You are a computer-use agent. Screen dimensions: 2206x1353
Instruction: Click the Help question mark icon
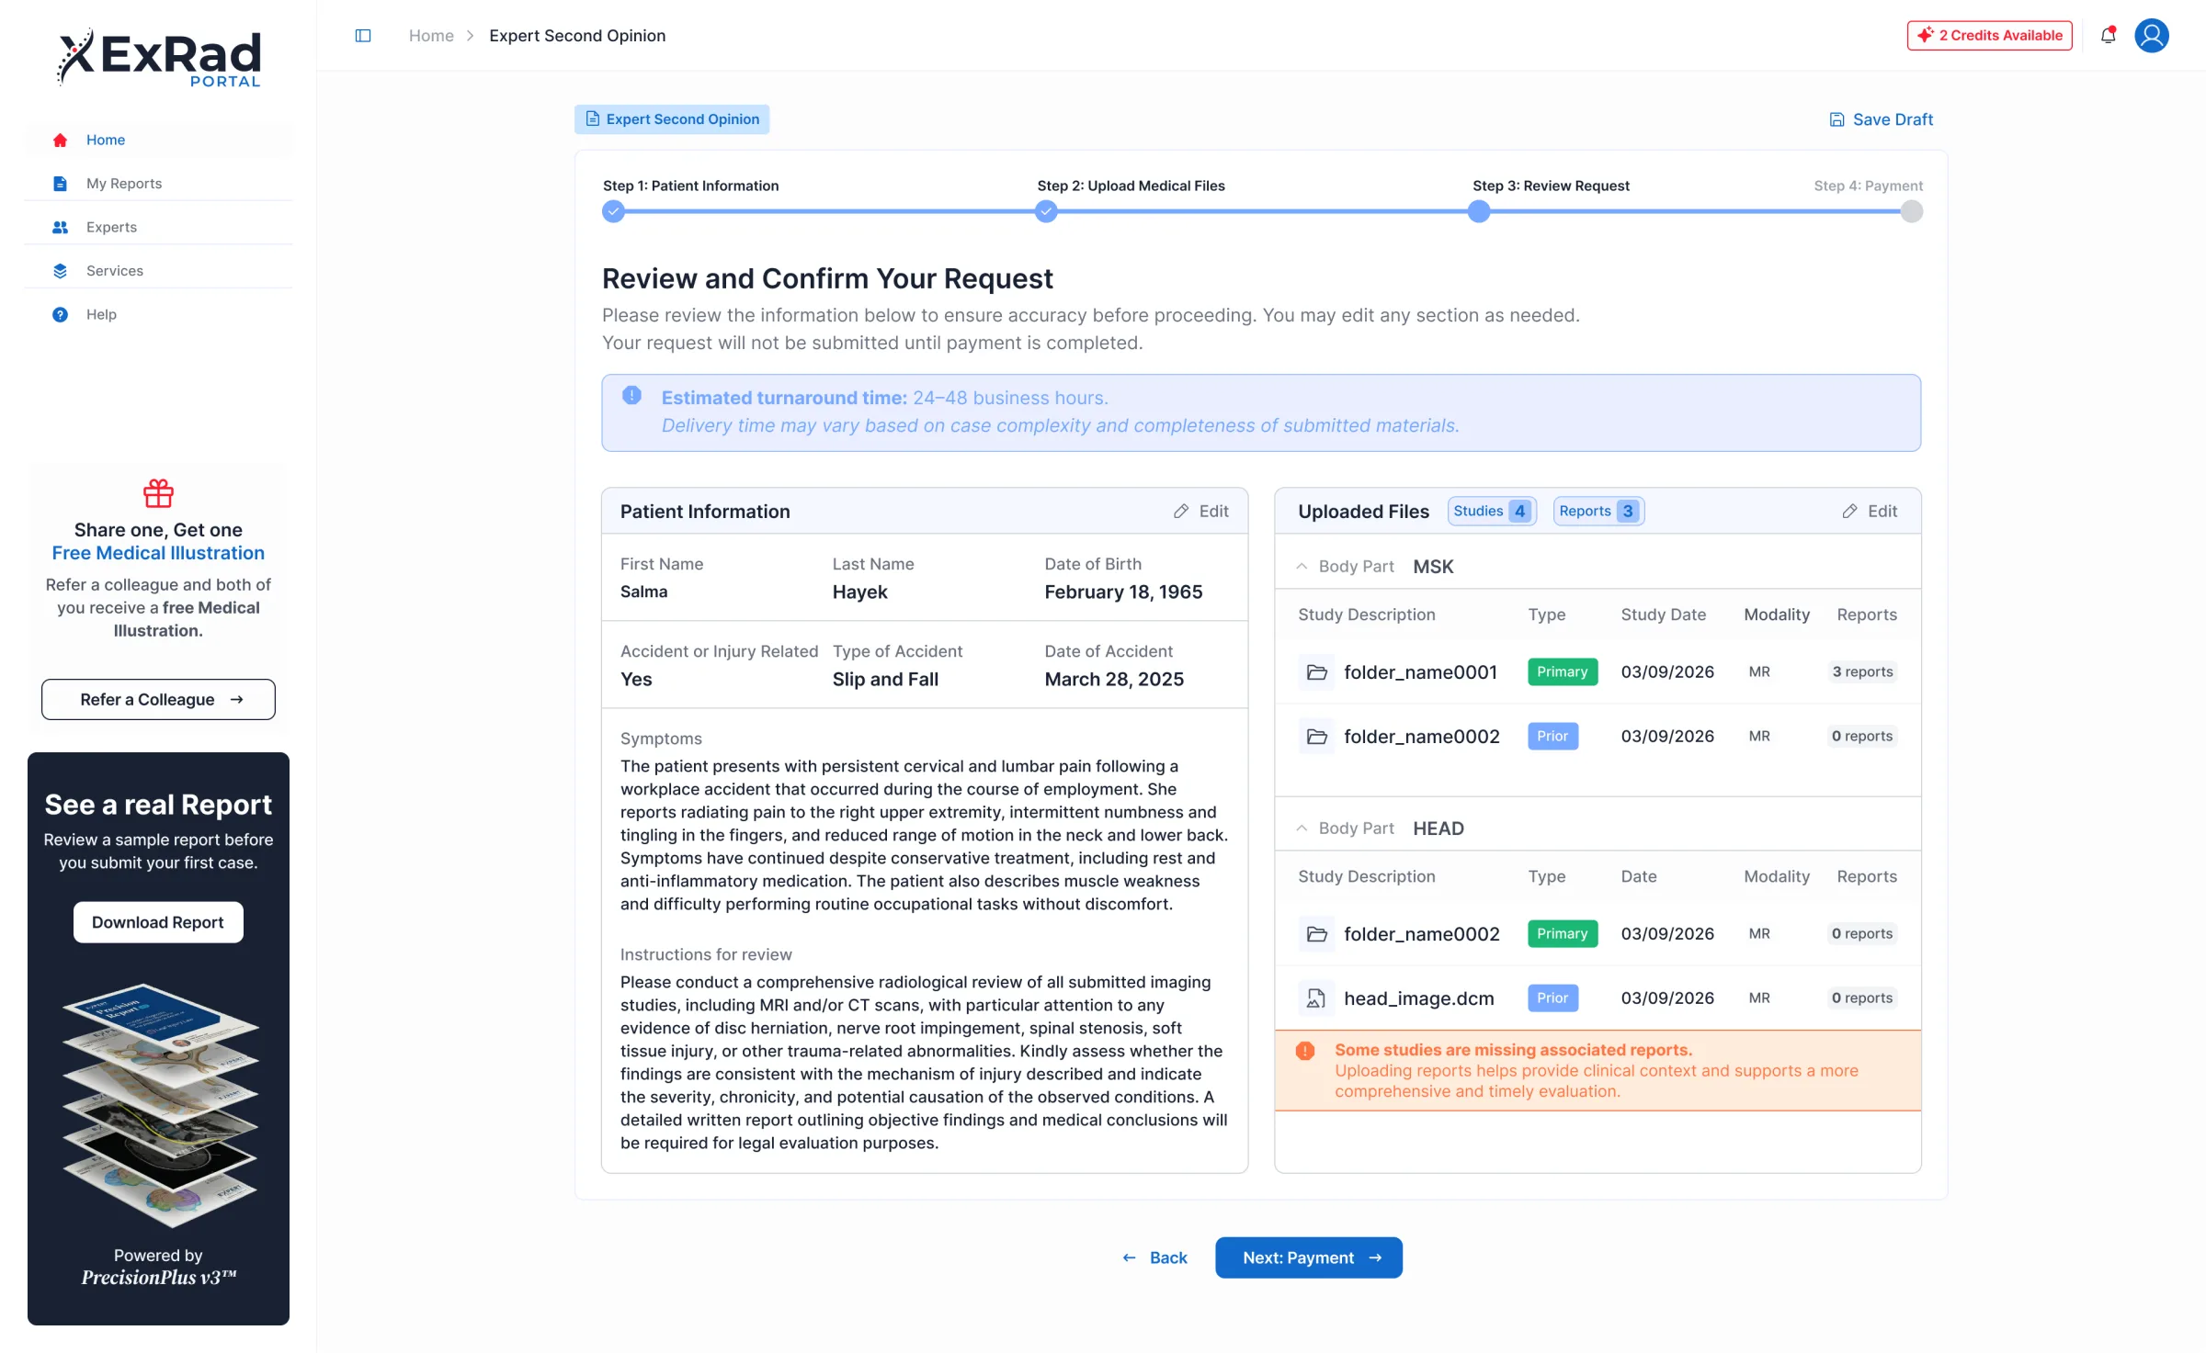61,315
